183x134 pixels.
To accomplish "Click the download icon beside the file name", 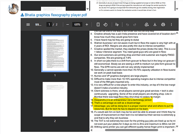I will click(x=22, y=15).
